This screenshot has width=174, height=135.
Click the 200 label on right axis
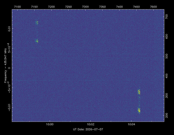(x=166, y=115)
